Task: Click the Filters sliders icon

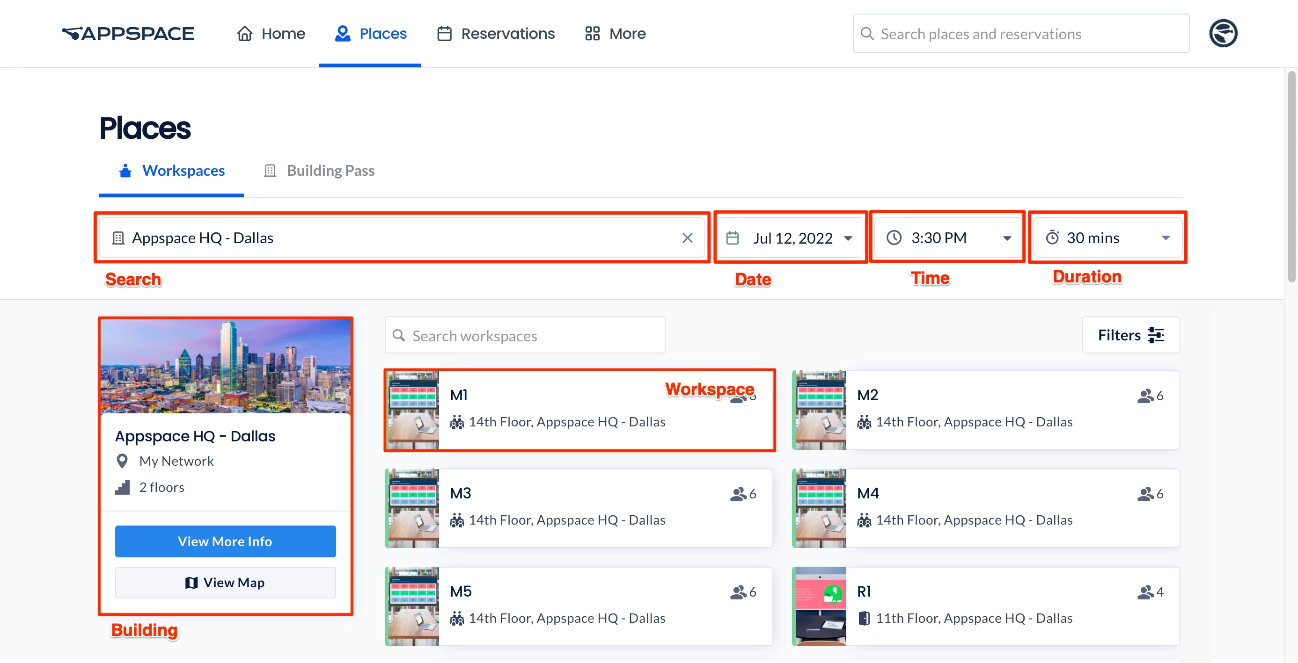Action: coord(1156,335)
